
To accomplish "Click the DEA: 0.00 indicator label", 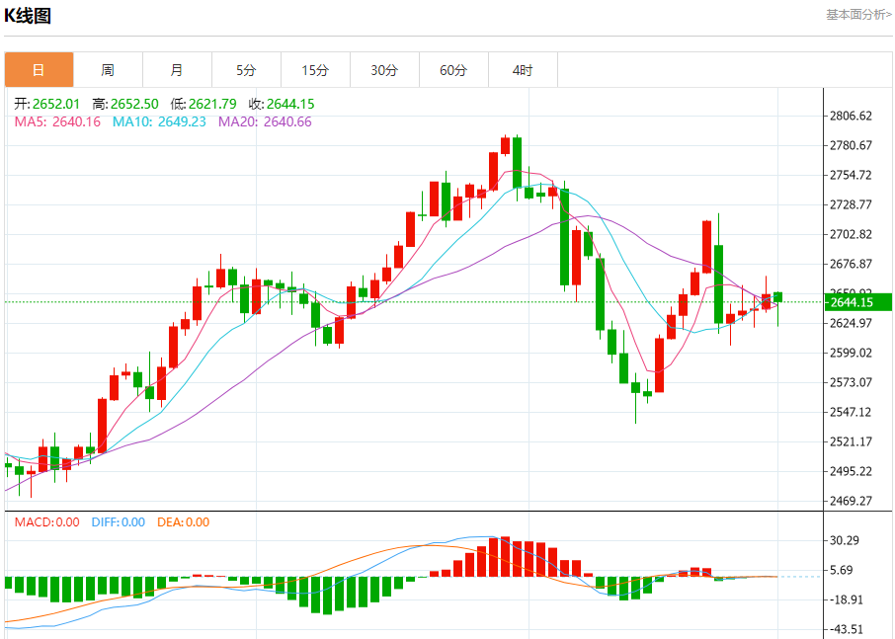I will (x=183, y=522).
